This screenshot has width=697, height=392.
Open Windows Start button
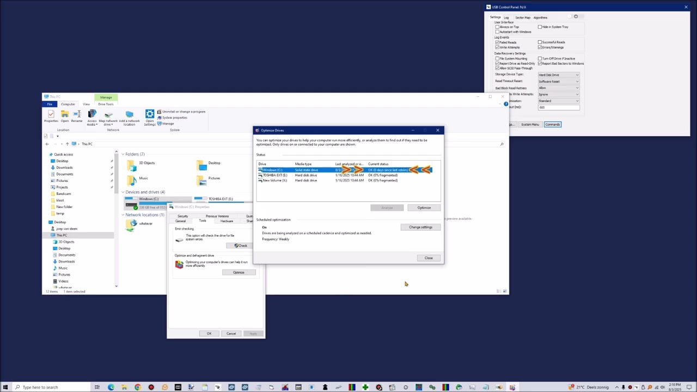[x=5, y=387]
